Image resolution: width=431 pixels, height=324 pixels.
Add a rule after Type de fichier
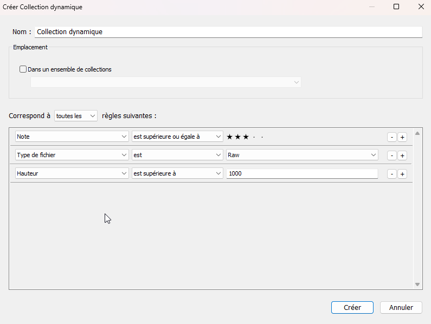(402, 155)
